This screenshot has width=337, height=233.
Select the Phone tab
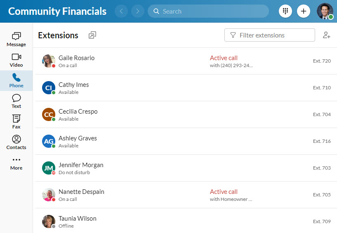click(x=16, y=81)
